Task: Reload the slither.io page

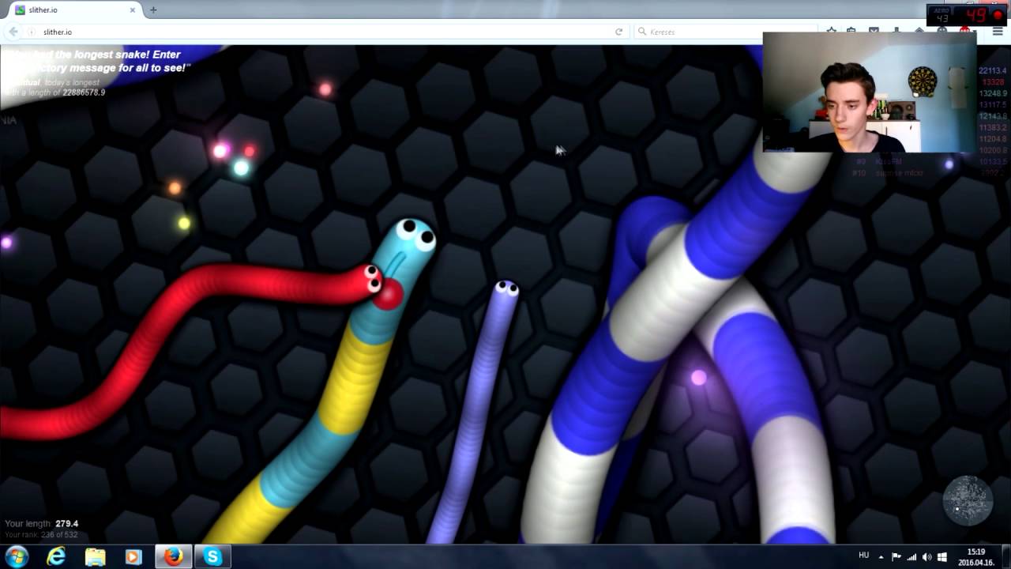Action: pyautogui.click(x=618, y=32)
